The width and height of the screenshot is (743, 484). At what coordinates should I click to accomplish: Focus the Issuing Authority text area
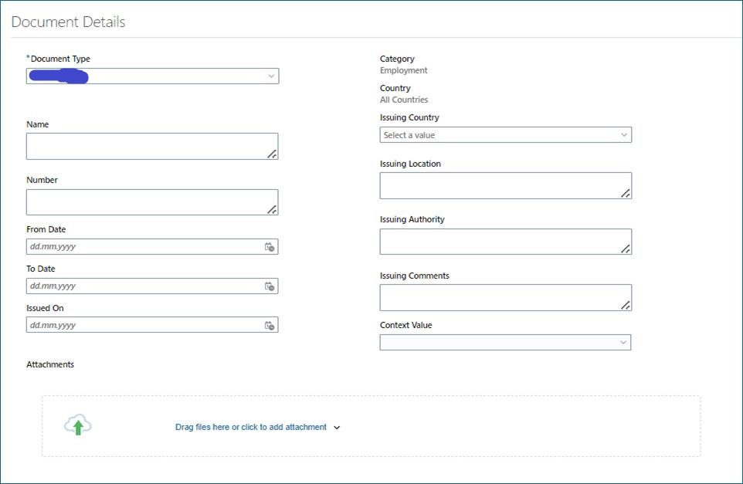coord(506,242)
